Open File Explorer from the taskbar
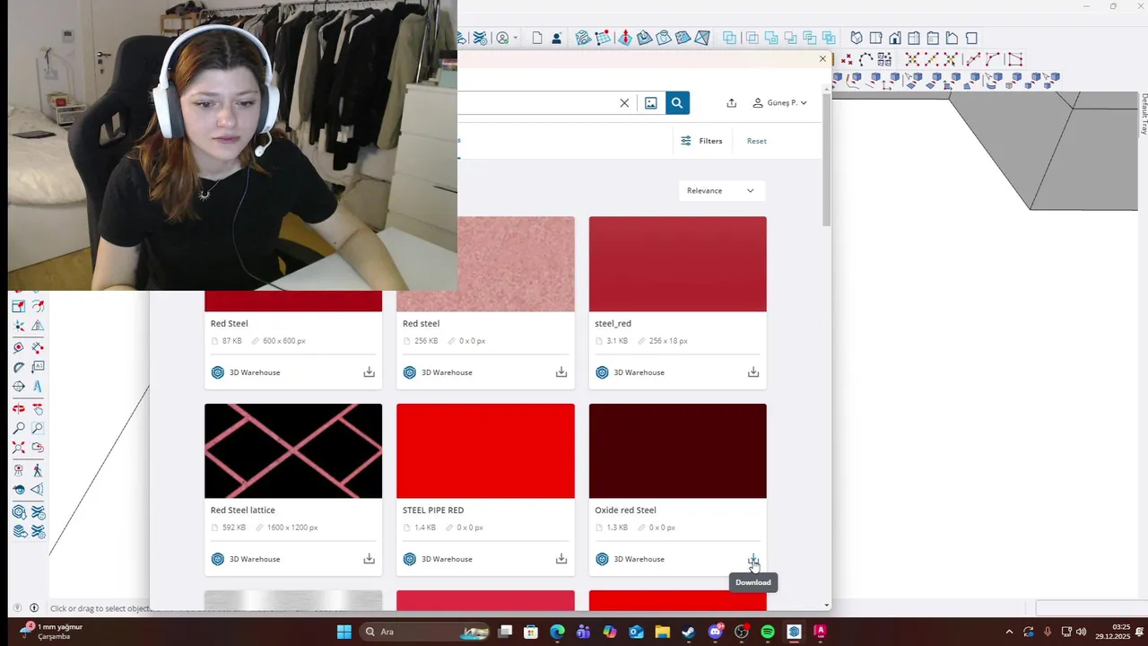This screenshot has width=1148, height=646. (x=662, y=632)
